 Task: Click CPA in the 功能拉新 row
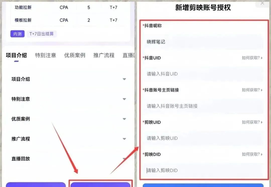64,8
